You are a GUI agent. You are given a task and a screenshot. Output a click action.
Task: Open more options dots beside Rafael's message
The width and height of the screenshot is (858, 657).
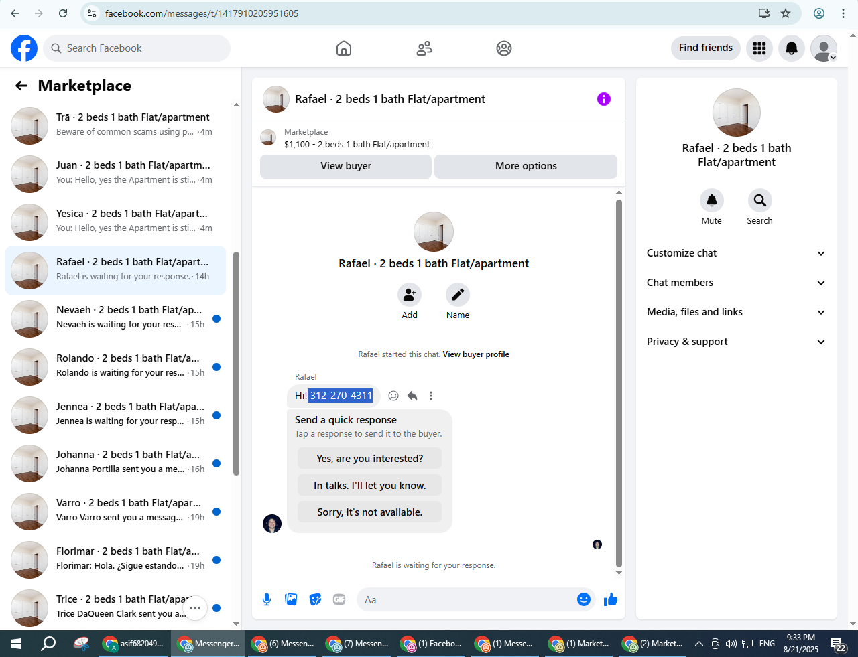point(431,396)
